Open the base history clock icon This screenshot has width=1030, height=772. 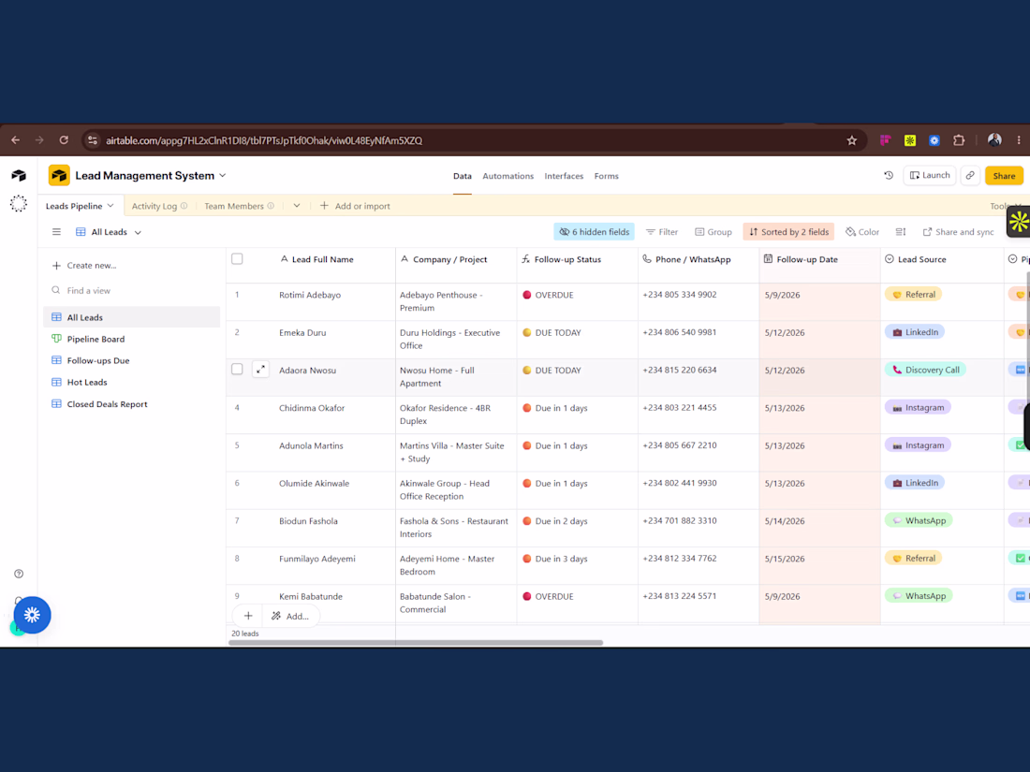(889, 175)
